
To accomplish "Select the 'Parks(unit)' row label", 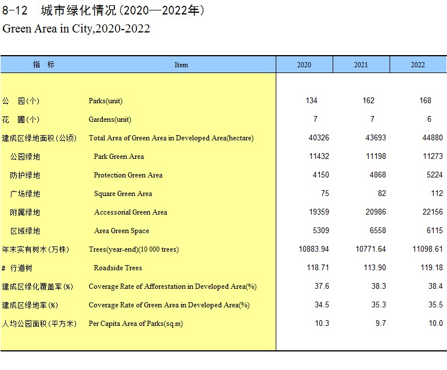I will click(106, 101).
